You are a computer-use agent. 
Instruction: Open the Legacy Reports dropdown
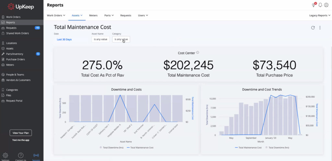320,15
